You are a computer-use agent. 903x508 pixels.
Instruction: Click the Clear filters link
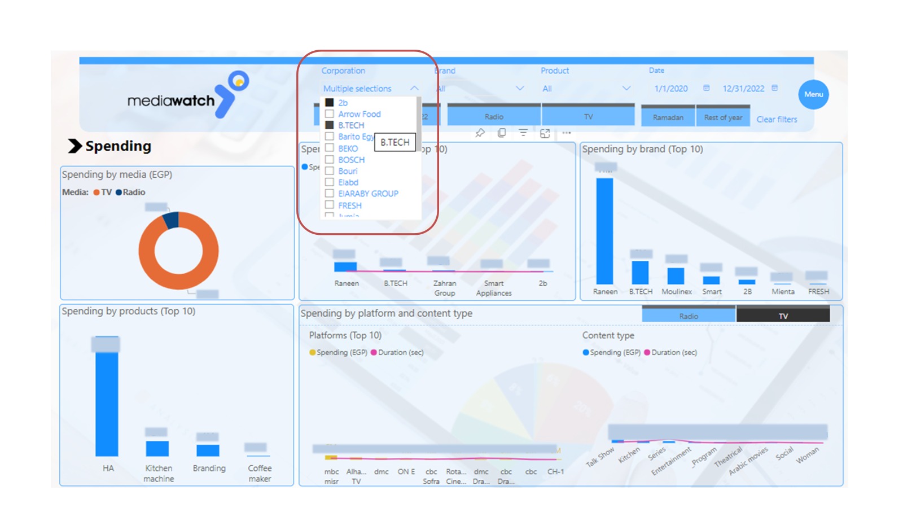(x=777, y=119)
